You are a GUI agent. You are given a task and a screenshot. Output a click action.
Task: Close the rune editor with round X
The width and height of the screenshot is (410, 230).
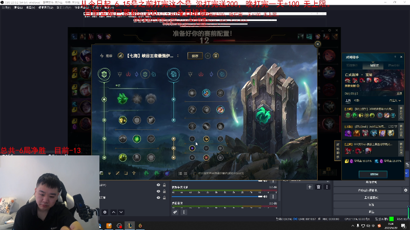click(x=318, y=44)
